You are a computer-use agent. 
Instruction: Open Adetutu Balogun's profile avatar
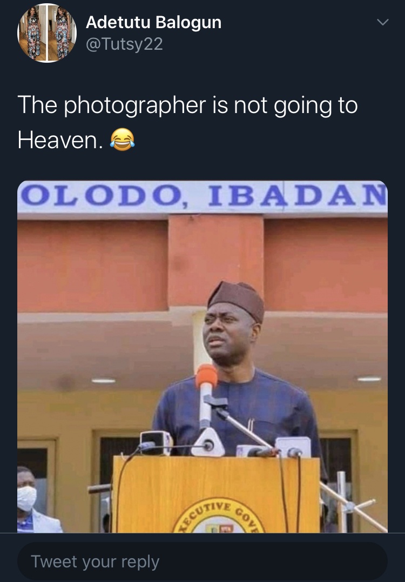(x=46, y=32)
